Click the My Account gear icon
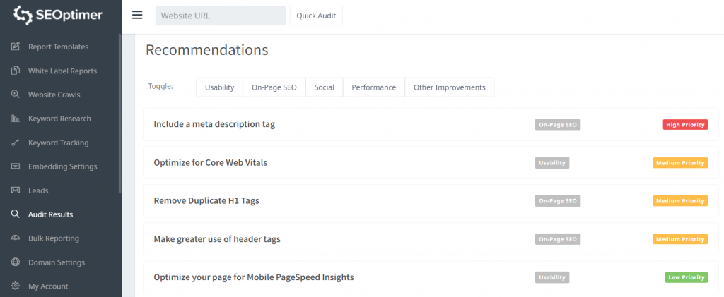 15,286
